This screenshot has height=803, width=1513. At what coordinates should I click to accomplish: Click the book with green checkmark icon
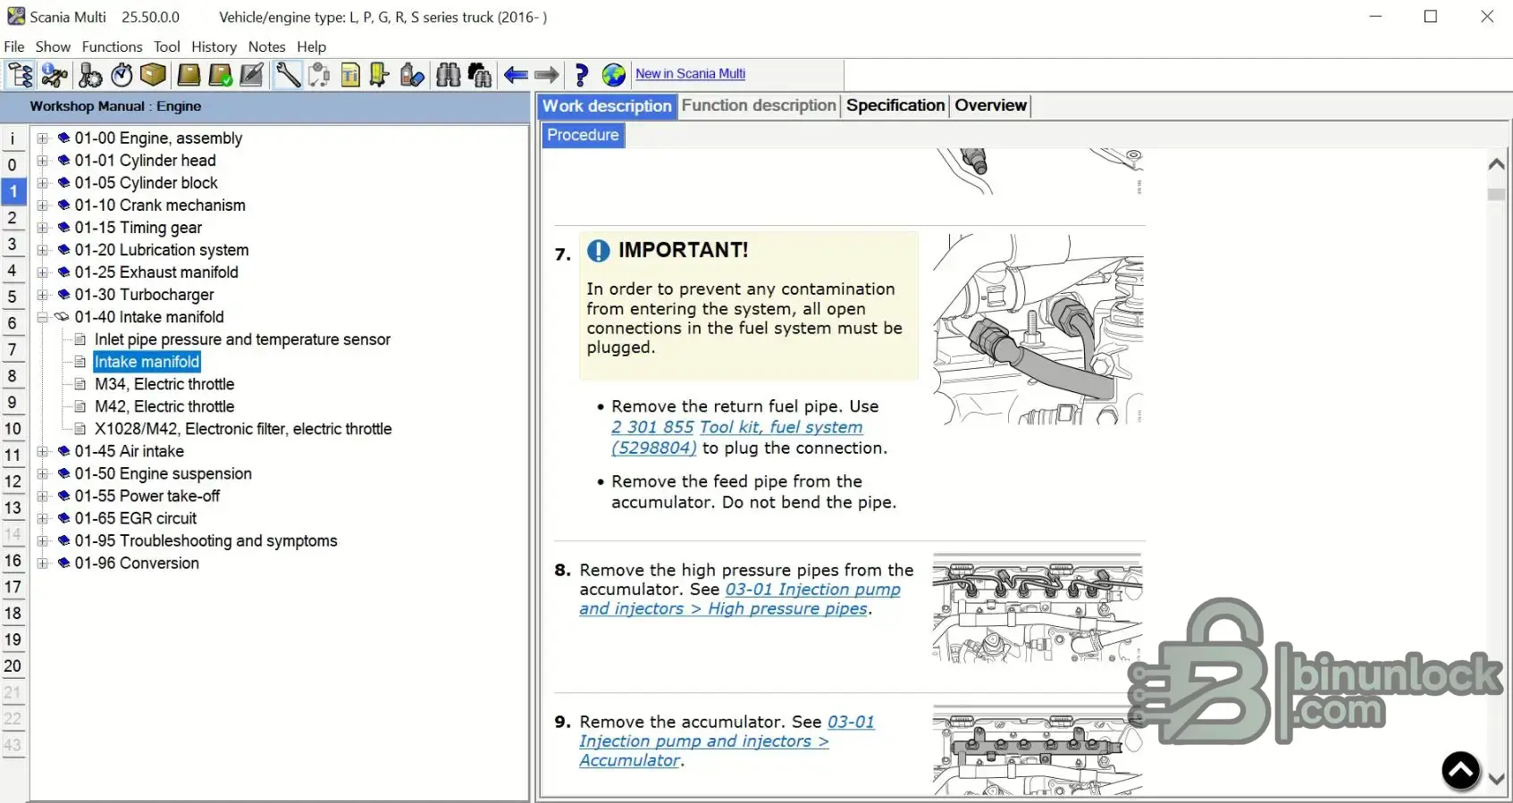tap(221, 75)
